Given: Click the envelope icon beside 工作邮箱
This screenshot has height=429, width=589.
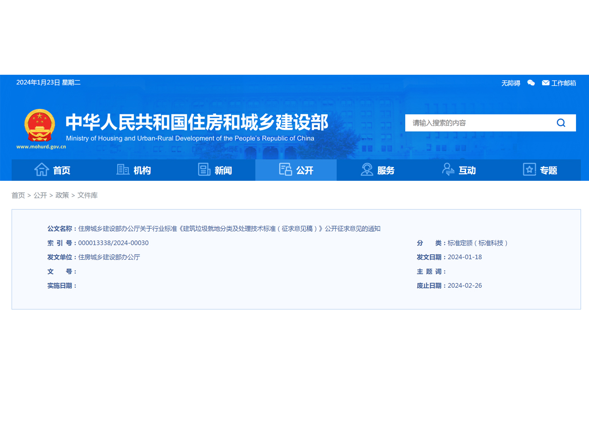Looking at the screenshot, I should [546, 83].
